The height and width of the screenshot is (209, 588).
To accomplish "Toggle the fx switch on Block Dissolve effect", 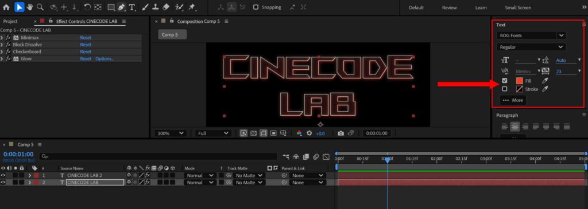I will coord(9,45).
